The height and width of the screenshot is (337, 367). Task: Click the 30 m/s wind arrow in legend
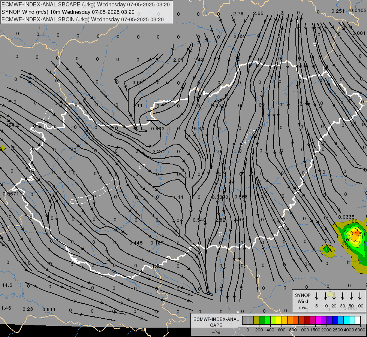click(x=343, y=296)
